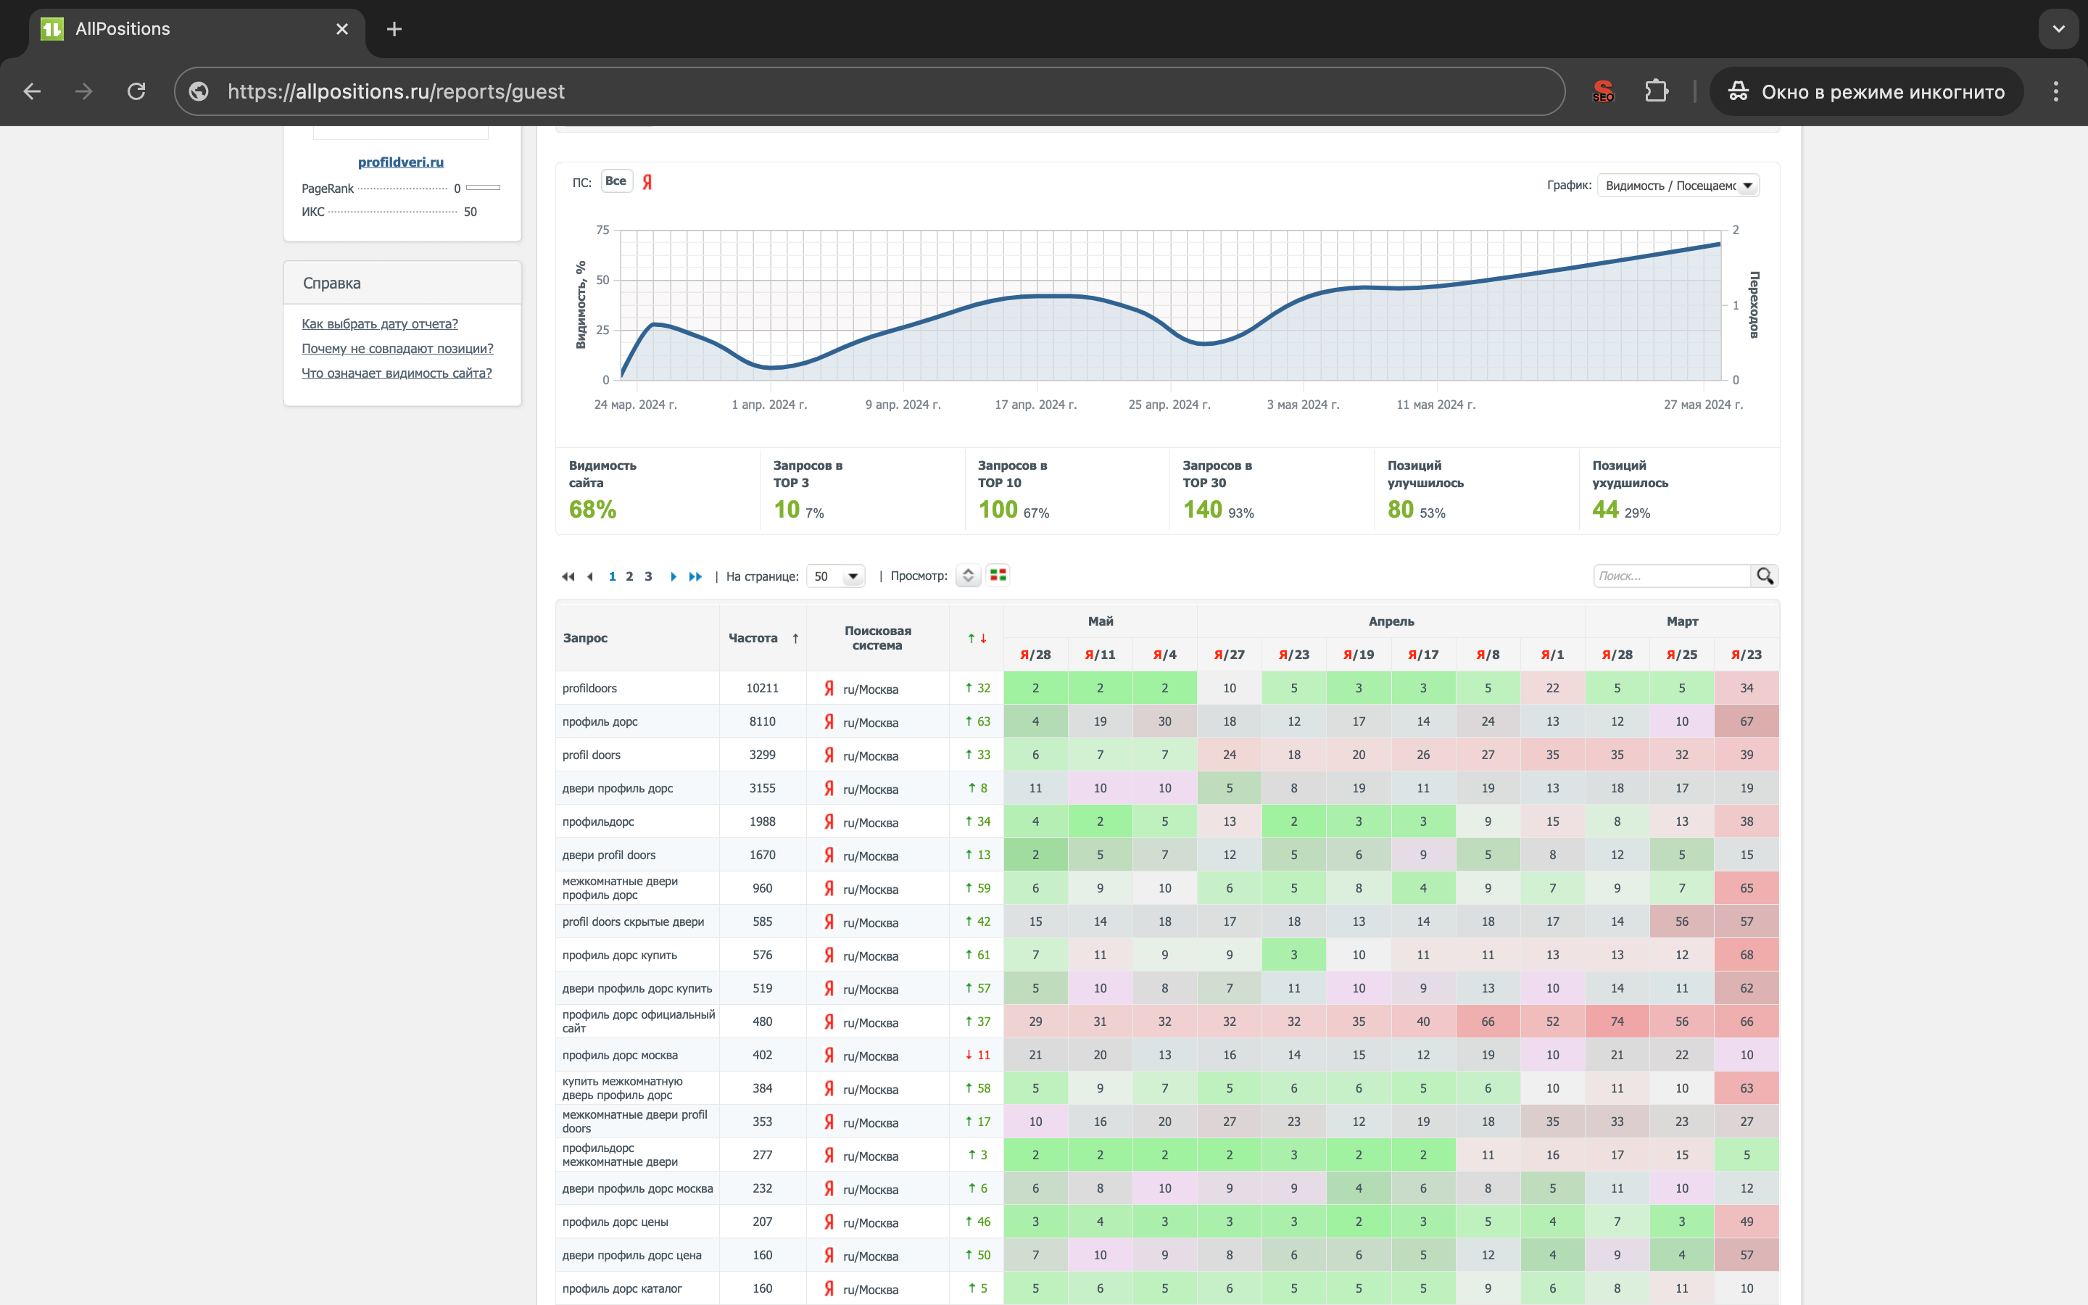Click the PageRank progress bar
Viewport: 2088px width, 1305px height.
pyautogui.click(x=483, y=188)
